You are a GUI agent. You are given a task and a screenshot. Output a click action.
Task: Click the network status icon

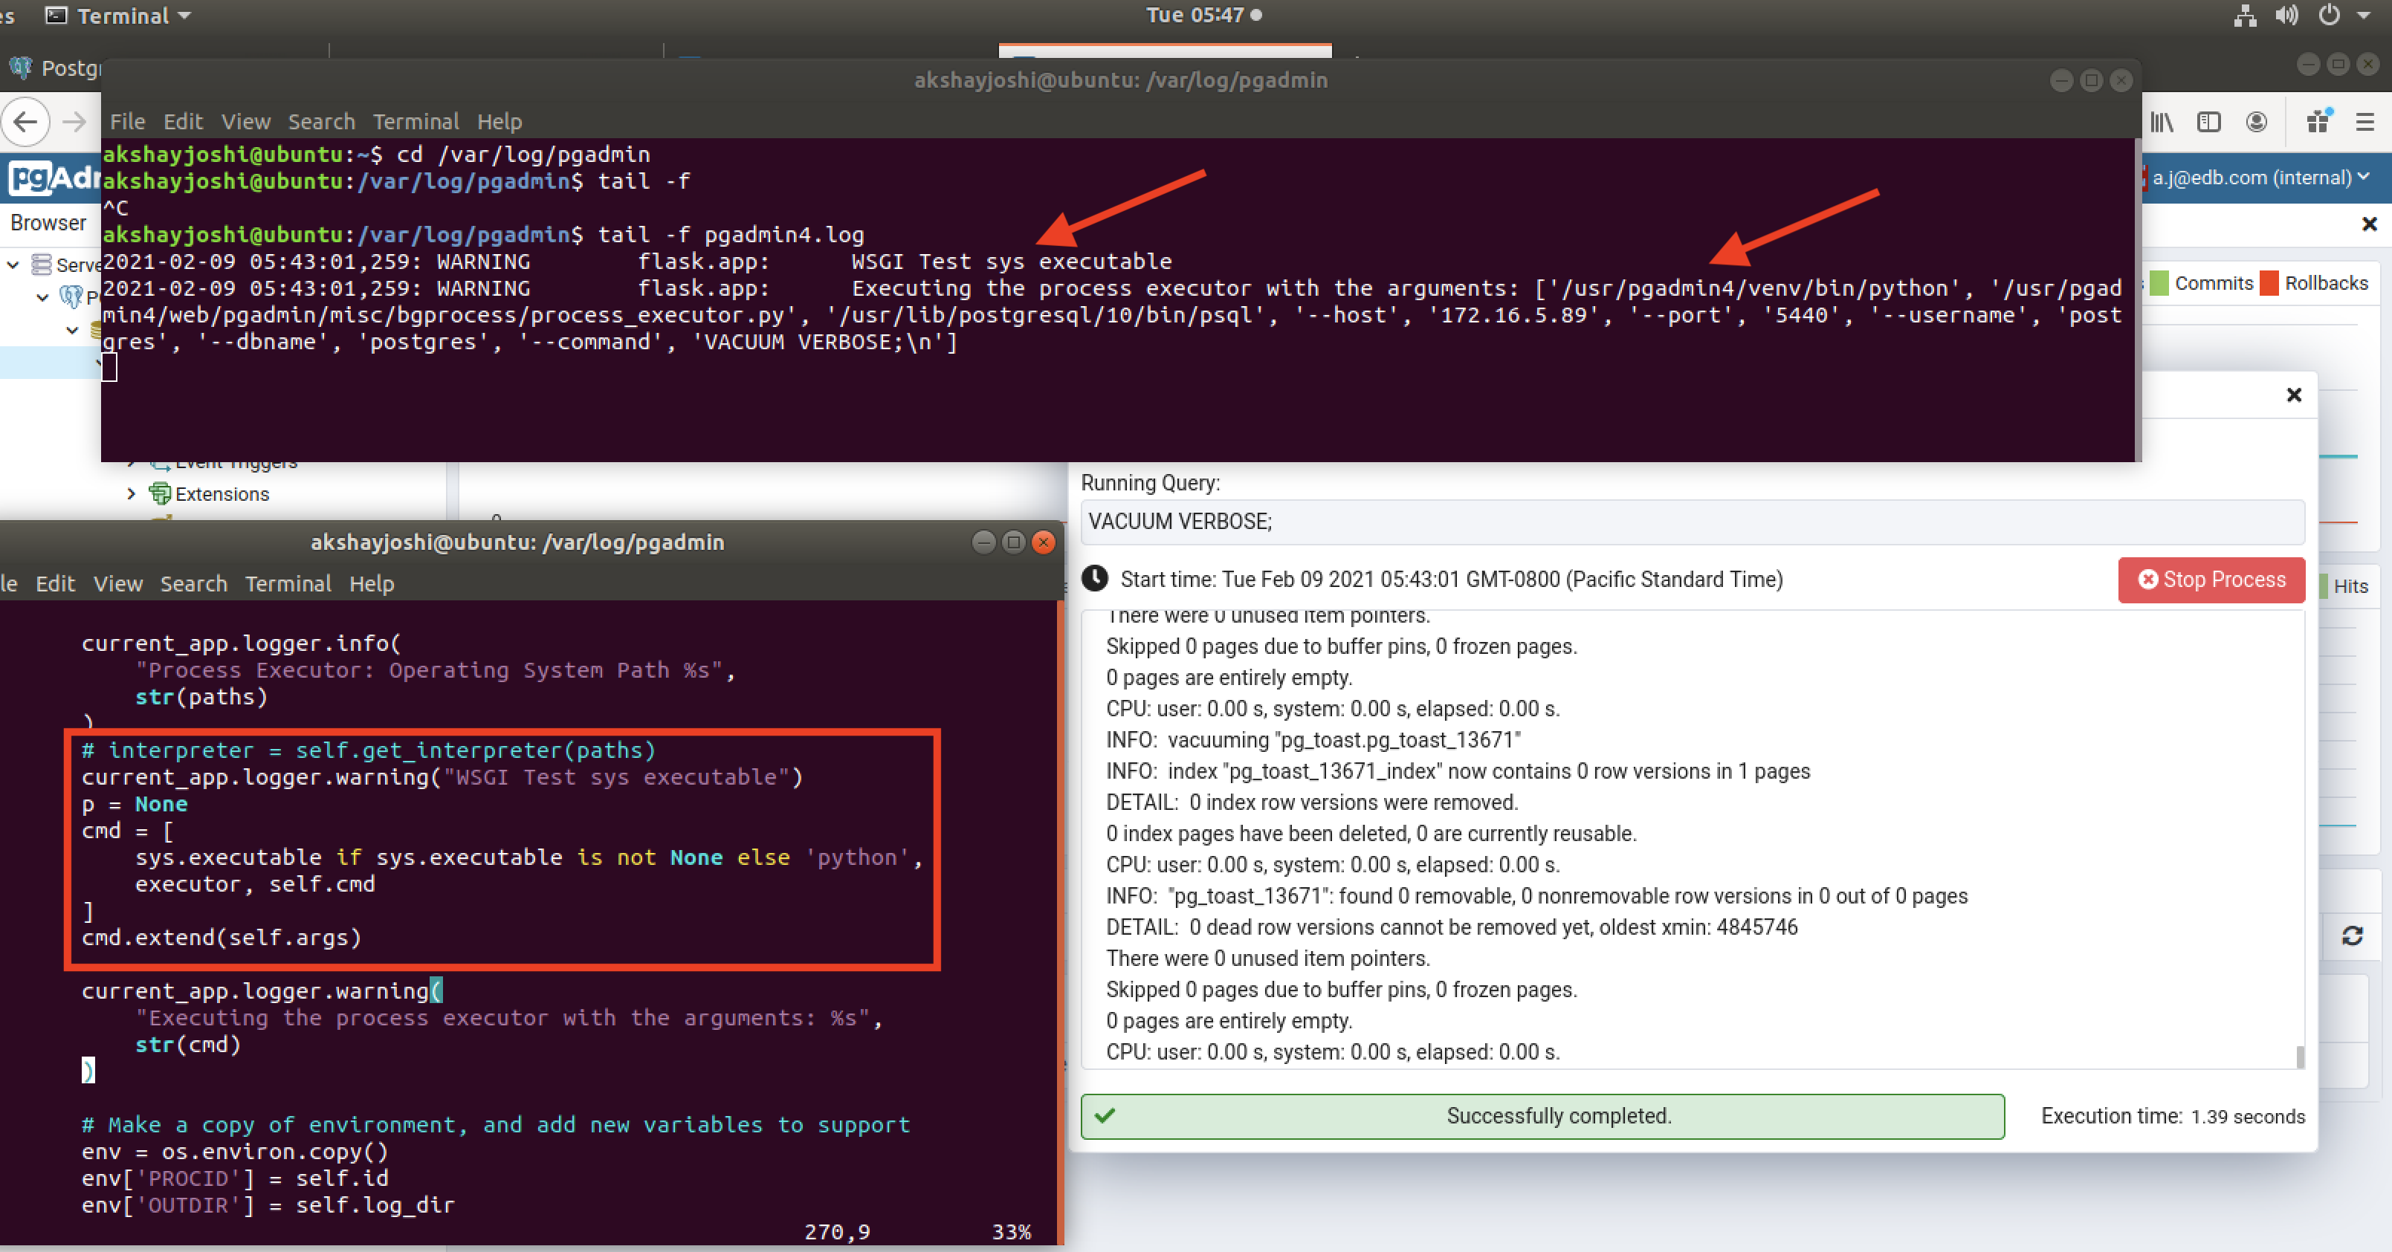pos(2244,15)
